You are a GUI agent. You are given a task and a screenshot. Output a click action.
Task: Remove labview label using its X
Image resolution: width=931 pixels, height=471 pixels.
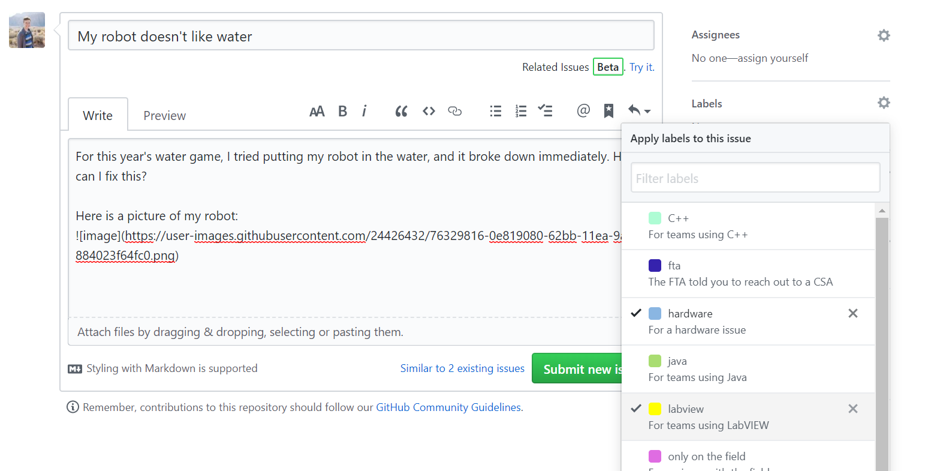853,409
